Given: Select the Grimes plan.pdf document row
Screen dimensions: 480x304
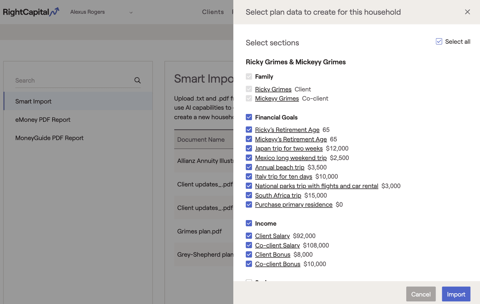Looking at the screenshot, I should click(204, 231).
